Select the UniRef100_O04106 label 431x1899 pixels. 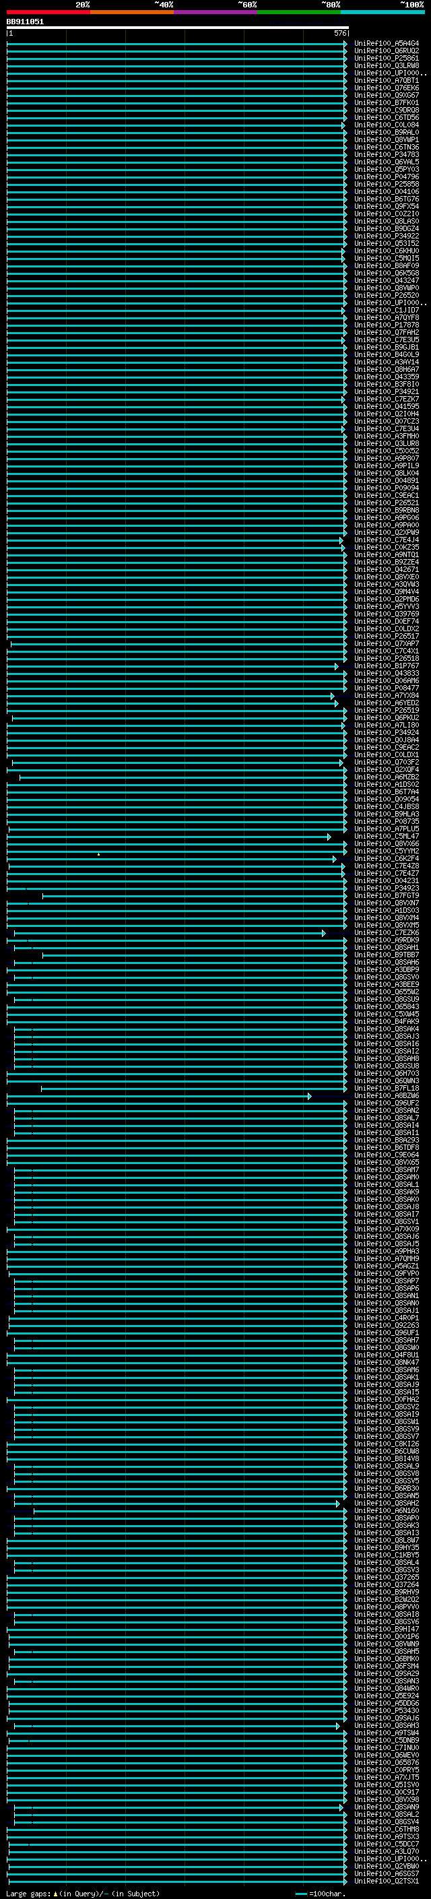point(386,192)
